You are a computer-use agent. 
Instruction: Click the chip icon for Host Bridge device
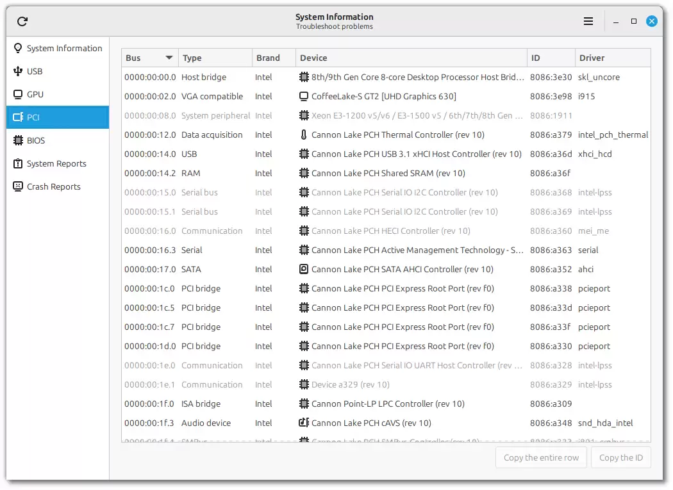(x=304, y=78)
